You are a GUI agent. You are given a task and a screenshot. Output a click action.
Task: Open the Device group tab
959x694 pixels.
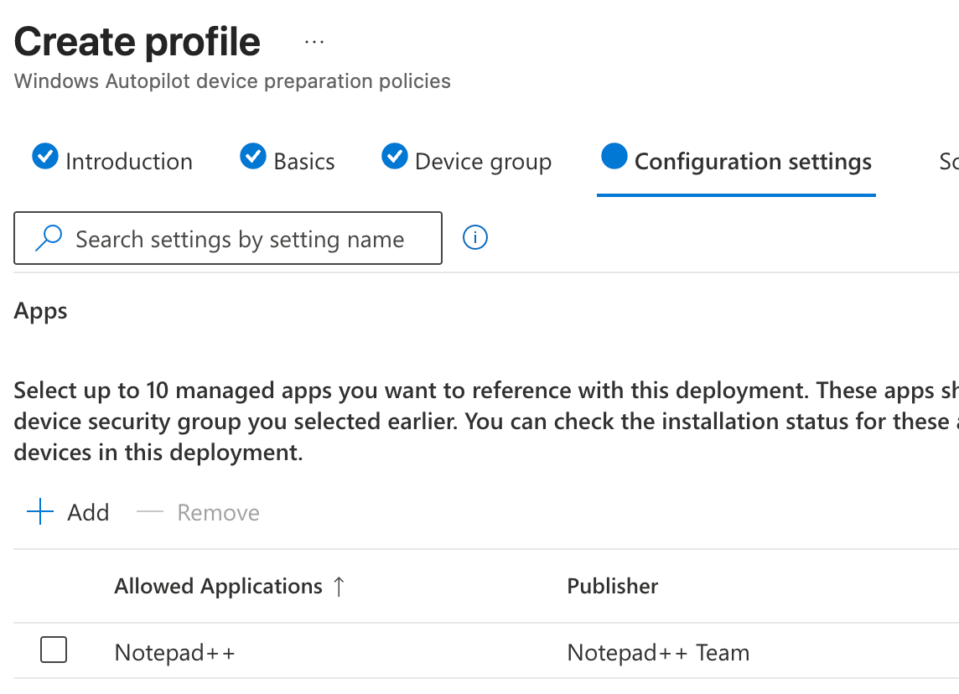tap(483, 162)
